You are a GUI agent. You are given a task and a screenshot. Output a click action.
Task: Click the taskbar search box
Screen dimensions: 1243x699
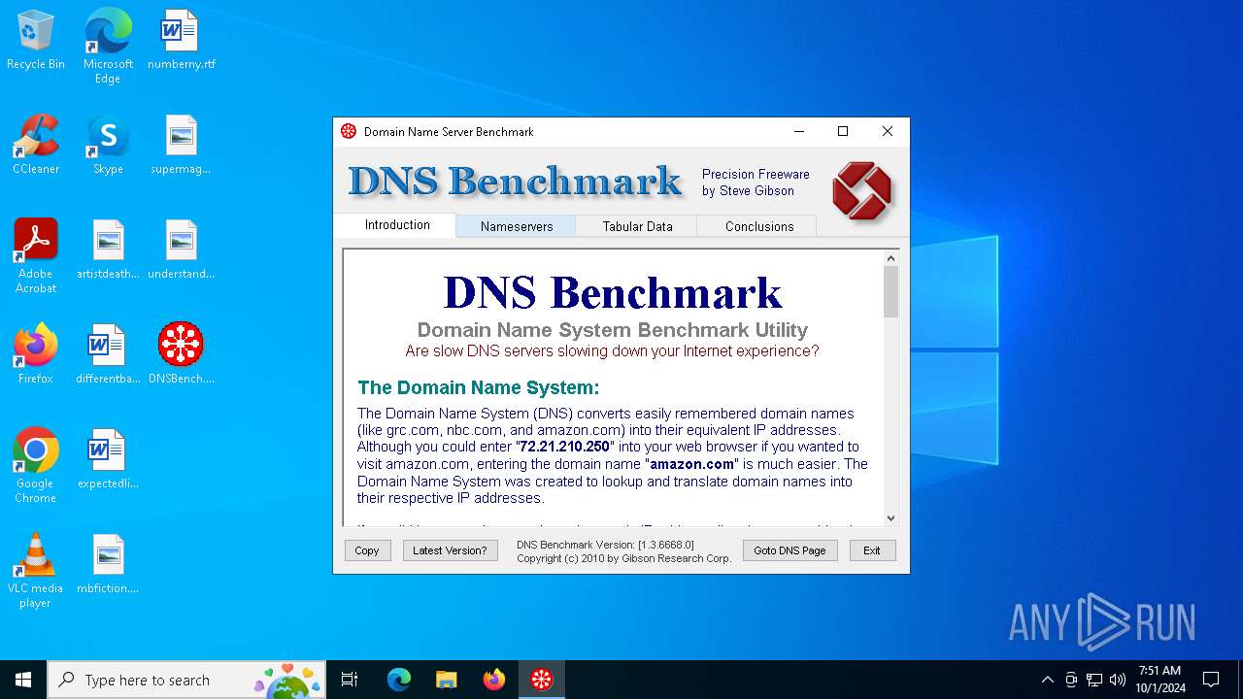tap(186, 680)
